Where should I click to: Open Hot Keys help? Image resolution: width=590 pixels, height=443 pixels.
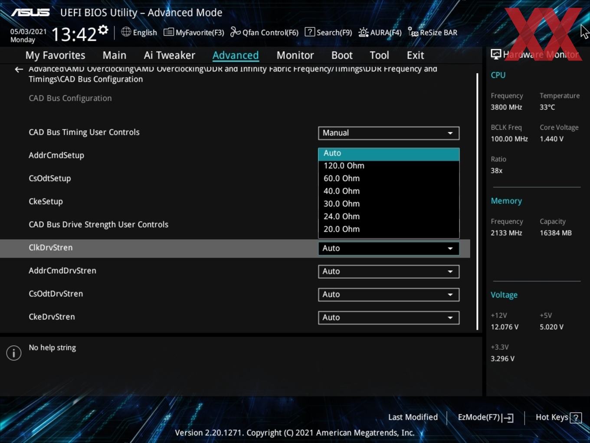pyautogui.click(x=558, y=417)
